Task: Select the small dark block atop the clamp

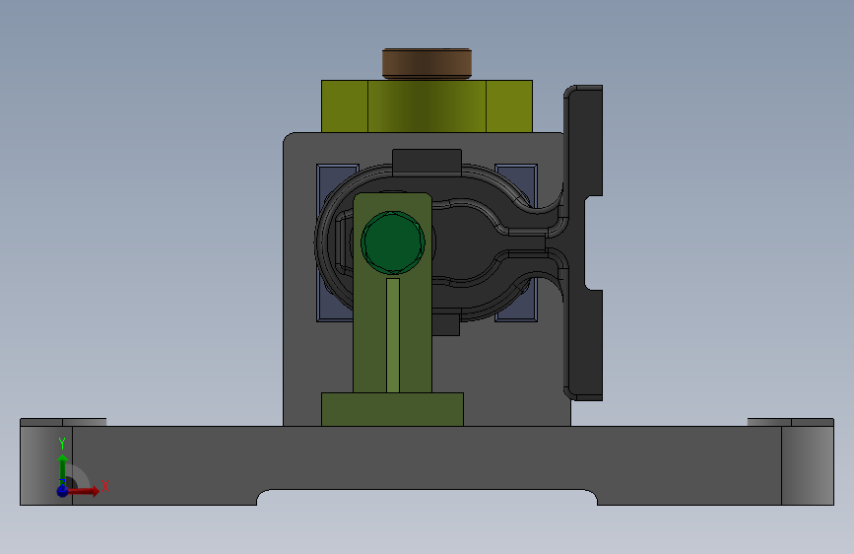Action: pyautogui.click(x=427, y=162)
